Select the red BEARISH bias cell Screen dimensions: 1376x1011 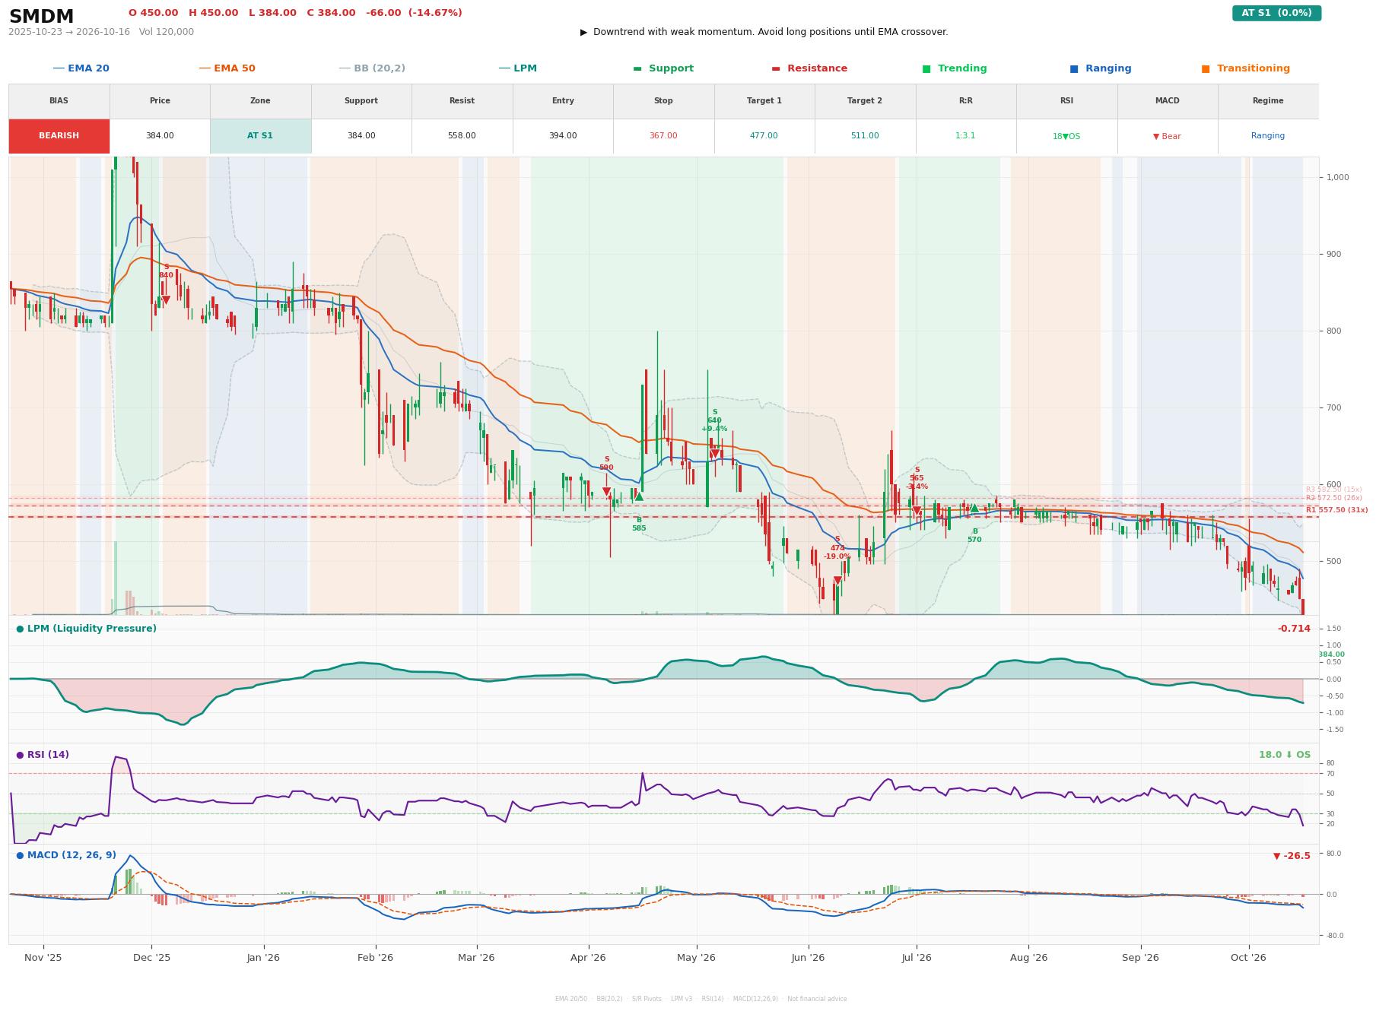point(59,136)
